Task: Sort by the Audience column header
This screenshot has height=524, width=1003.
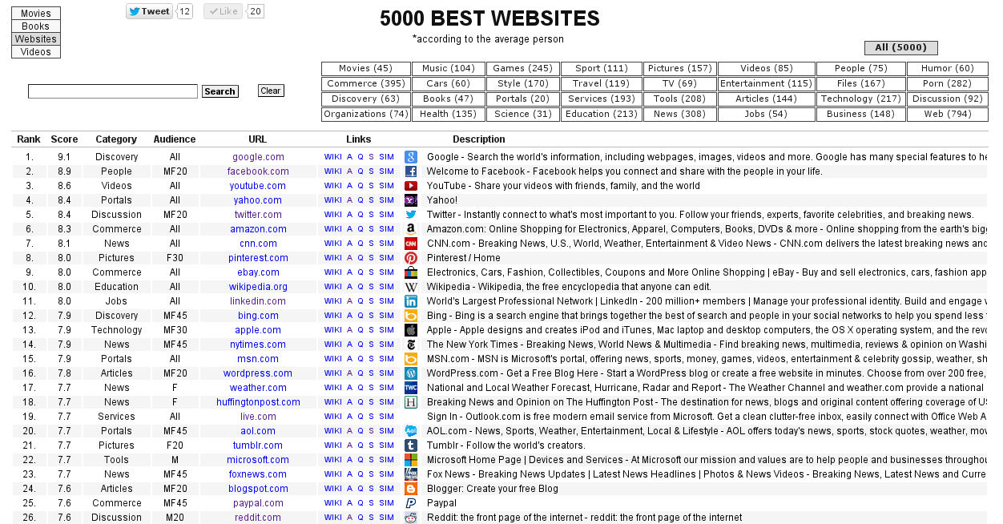Action: click(175, 139)
